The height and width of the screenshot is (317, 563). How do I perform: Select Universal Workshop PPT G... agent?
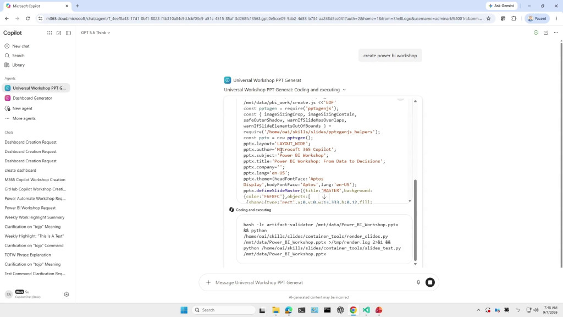click(36, 88)
